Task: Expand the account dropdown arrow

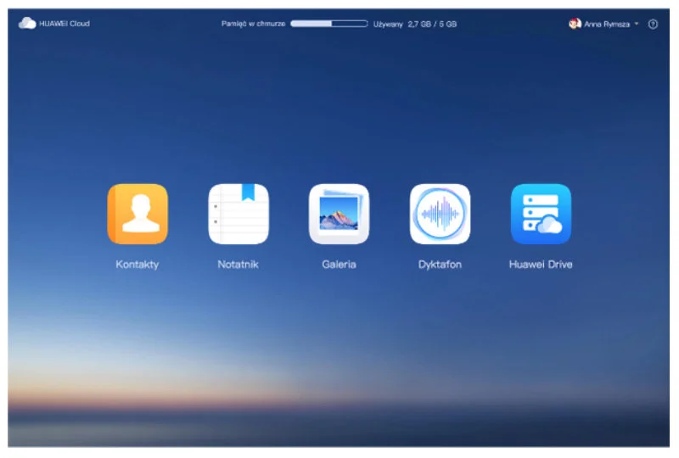Action: (637, 24)
